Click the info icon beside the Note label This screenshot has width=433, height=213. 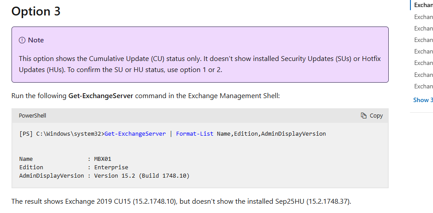point(22,40)
